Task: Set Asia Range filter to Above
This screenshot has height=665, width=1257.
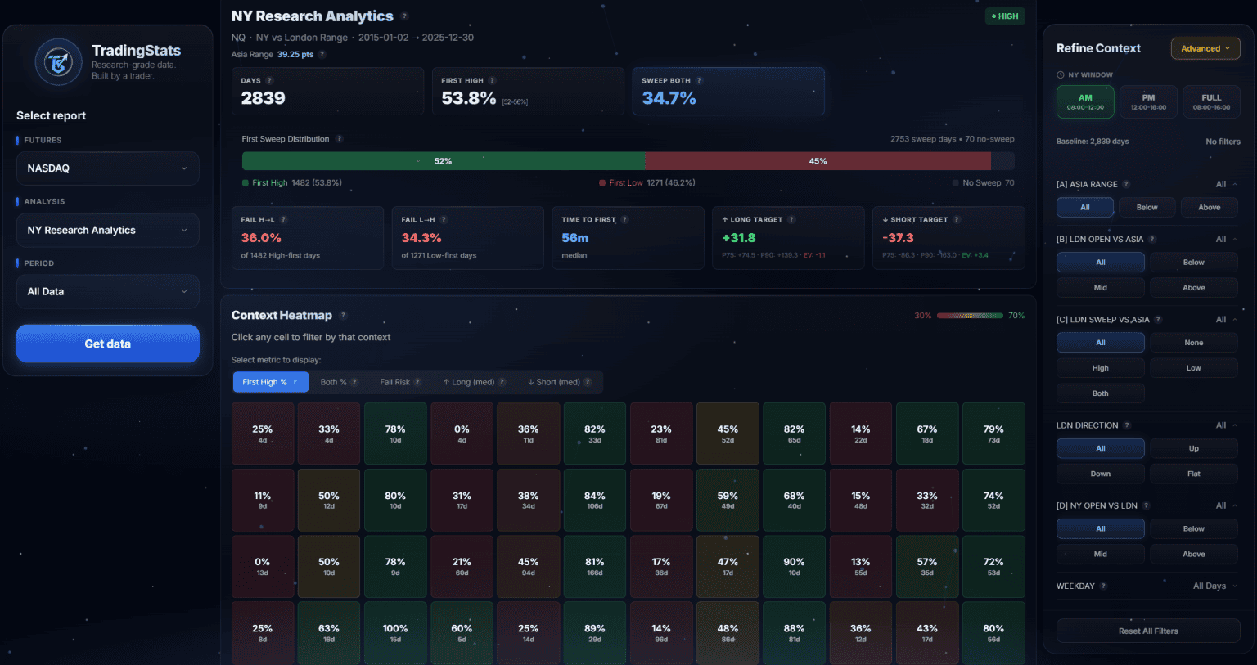Action: point(1209,208)
